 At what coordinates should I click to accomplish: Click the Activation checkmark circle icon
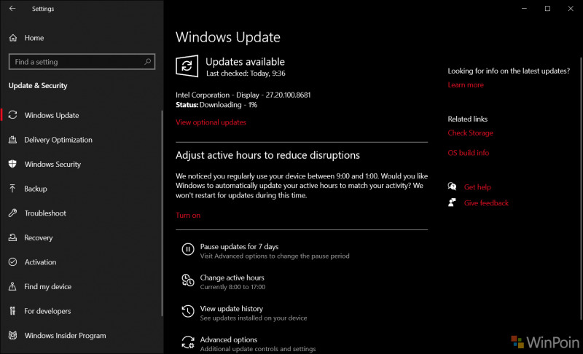coord(12,262)
